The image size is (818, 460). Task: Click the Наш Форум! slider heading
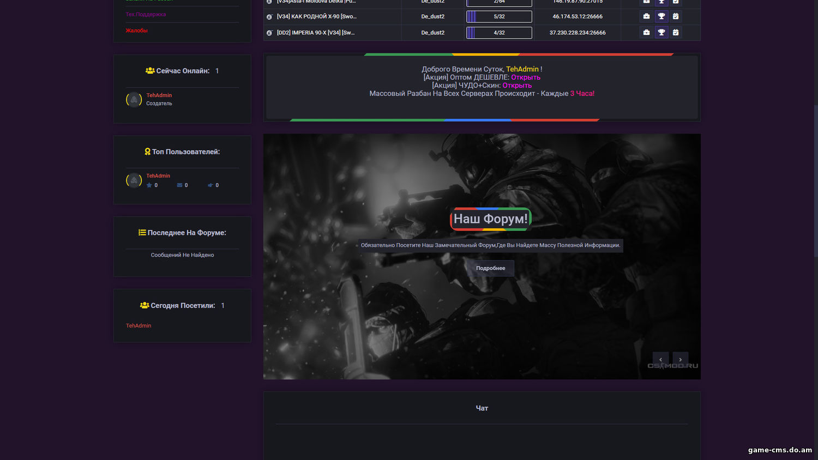tap(491, 219)
